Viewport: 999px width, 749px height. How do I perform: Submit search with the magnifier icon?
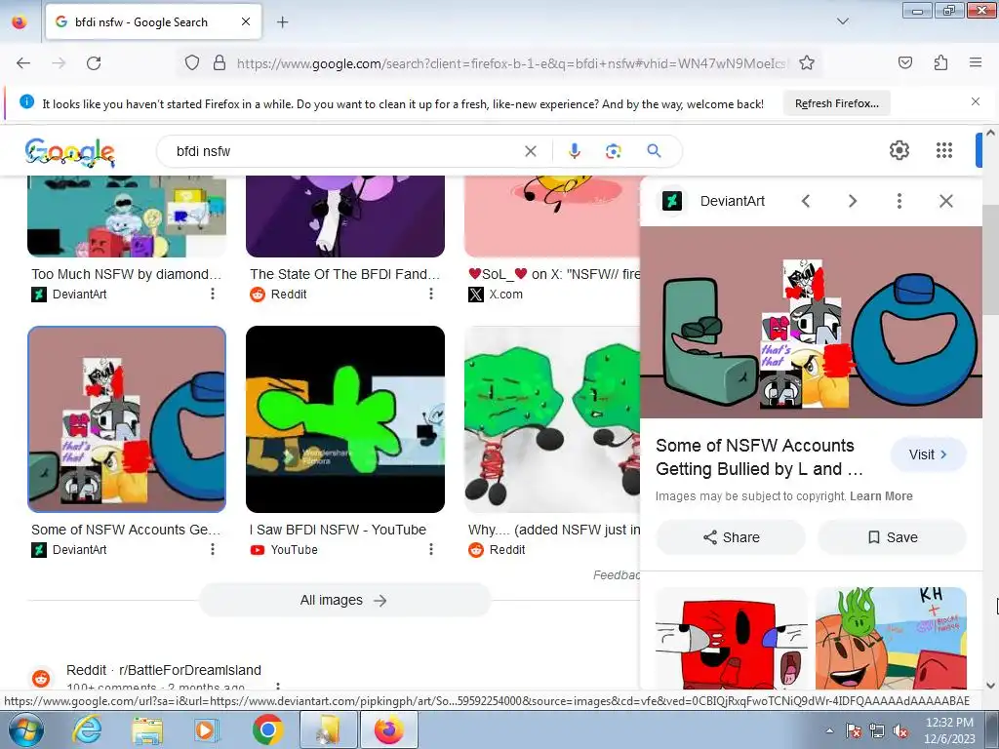654,151
